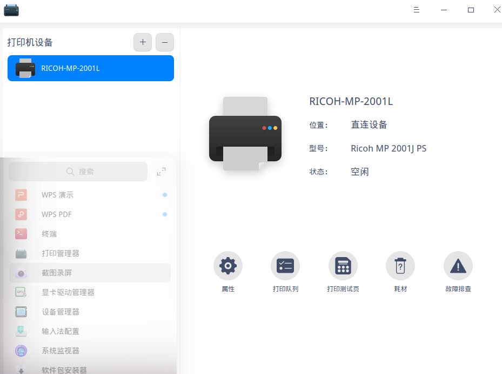The width and height of the screenshot is (502, 374).
Task: Click the print manager app icon in title bar
Action: (11, 10)
